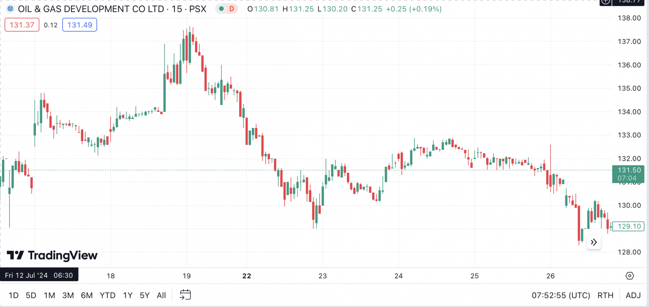The image size is (649, 307).
Task: Select the YTD range tab
Action: (x=108, y=296)
